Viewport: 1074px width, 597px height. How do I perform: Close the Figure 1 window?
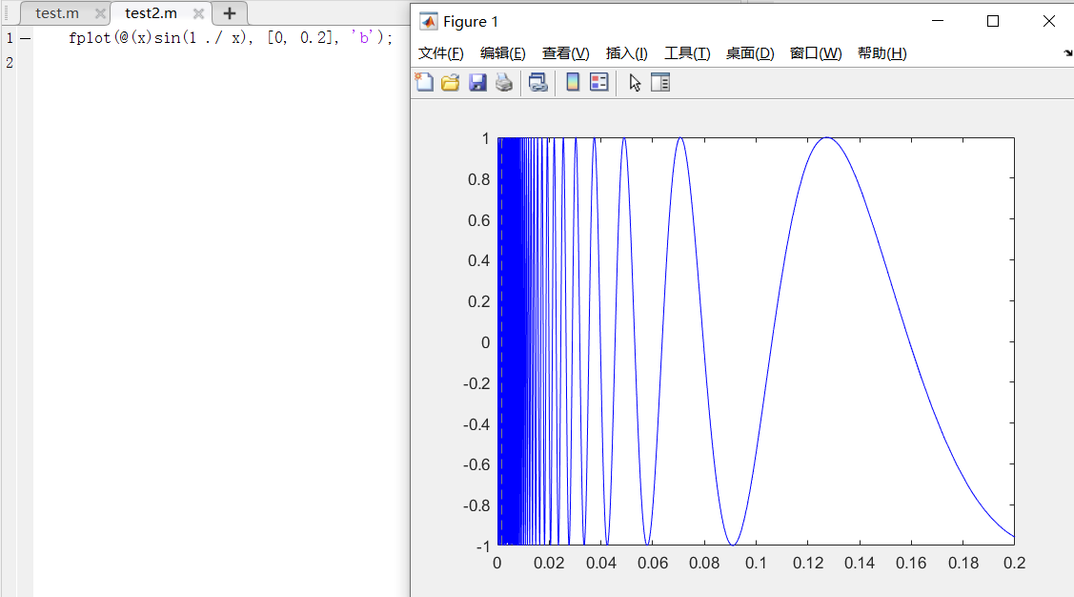(1048, 21)
